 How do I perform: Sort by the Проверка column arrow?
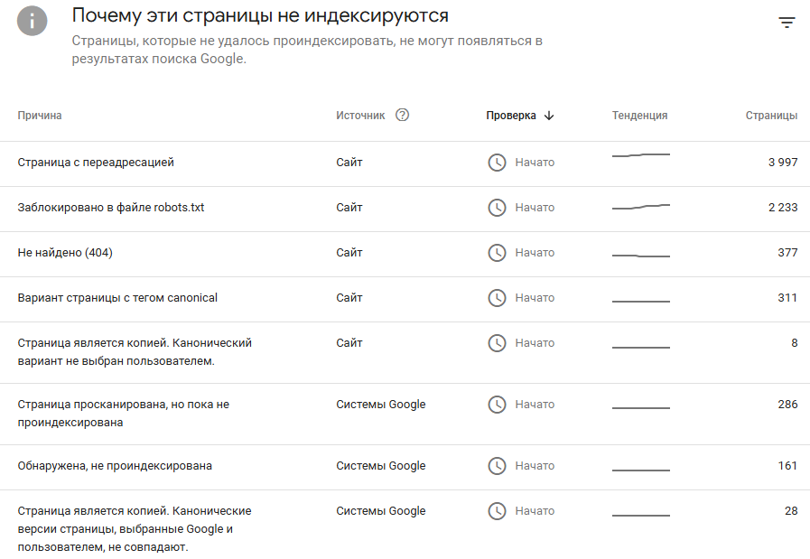click(549, 116)
